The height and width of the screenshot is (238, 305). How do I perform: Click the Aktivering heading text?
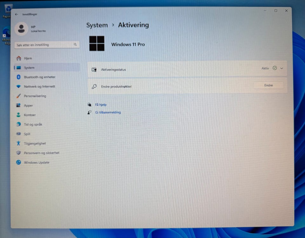(133, 25)
